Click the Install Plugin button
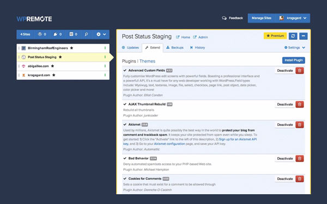Screen dimensions: 327x204 [294, 60]
